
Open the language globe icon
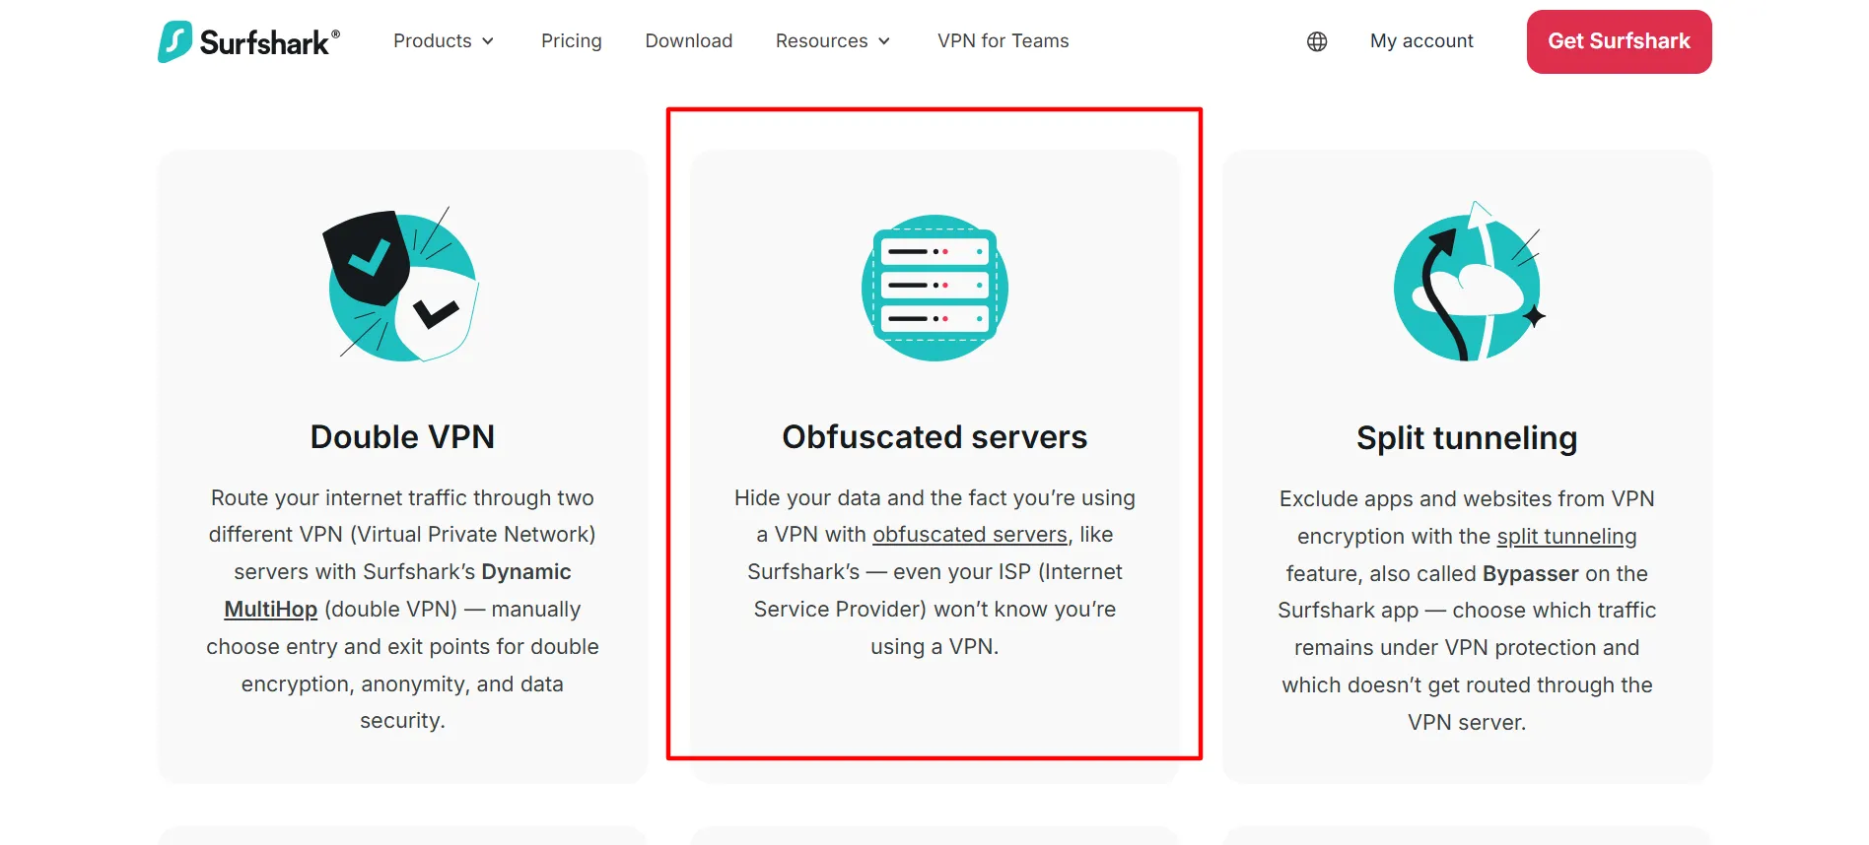coord(1317,41)
